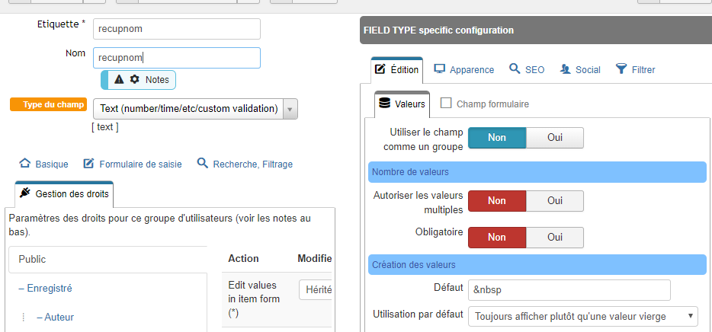Viewport: 712px width, 332px height.
Task: Open the Type du champ dropdown
Action: [195, 109]
